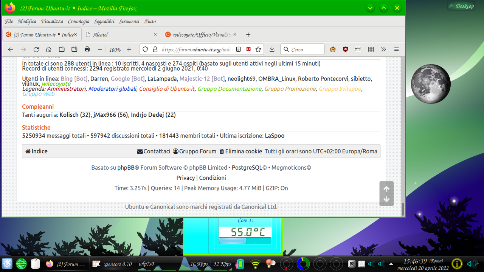Reset the 100% zoom level
Screen dimensions: 484x272
[115, 50]
